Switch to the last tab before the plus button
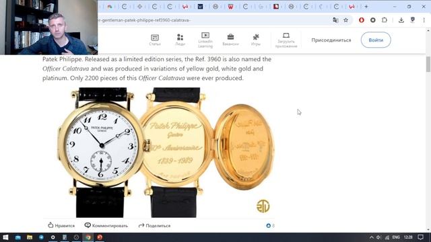The width and height of the screenshot is (431, 242). (352, 7)
